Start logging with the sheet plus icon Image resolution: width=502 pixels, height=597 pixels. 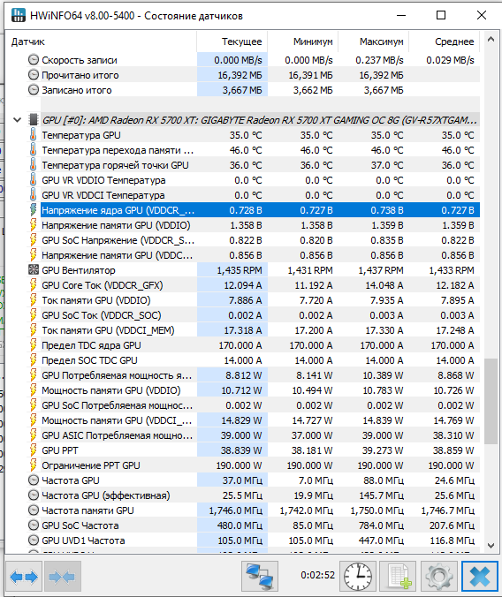[x=399, y=577]
